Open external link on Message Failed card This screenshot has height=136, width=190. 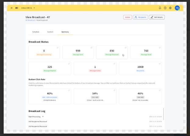(114, 64)
